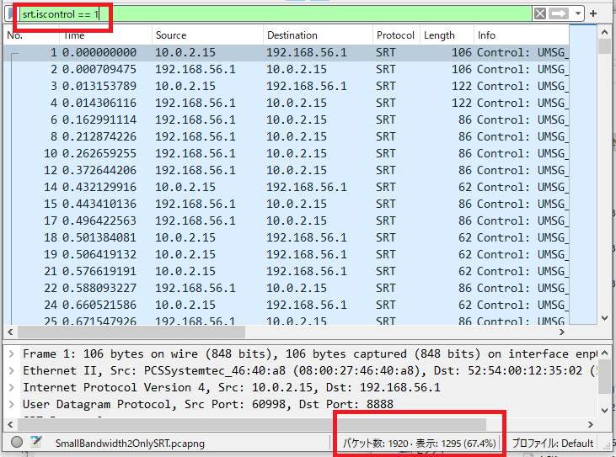Image resolution: width=616 pixels, height=457 pixels.
Task: Open the capture file properties icon
Action: click(36, 442)
